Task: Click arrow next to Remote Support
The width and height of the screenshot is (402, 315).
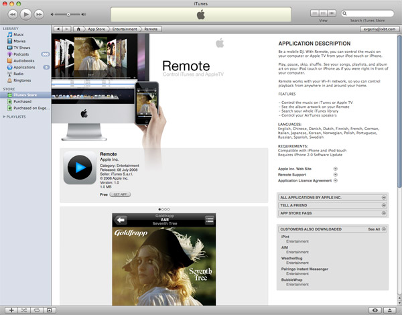Action: pyautogui.click(x=336, y=175)
